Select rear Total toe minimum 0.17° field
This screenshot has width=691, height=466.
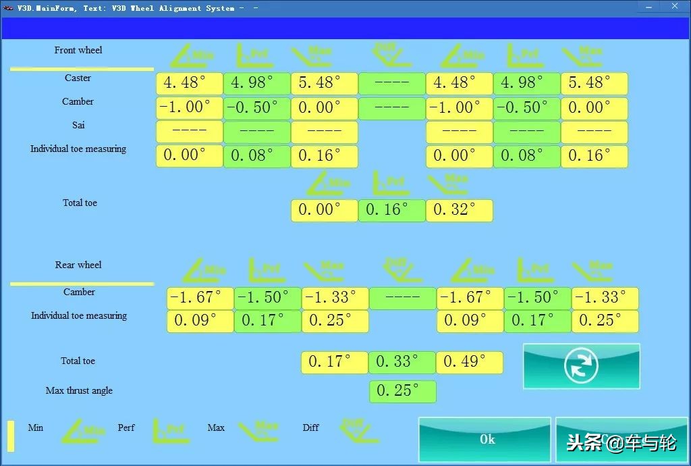335,363
